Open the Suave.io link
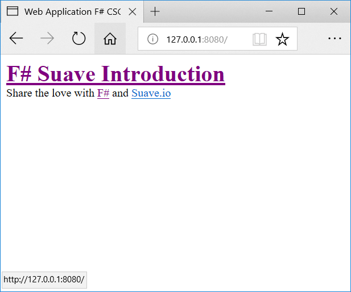The width and height of the screenshot is (351, 292). pyautogui.click(x=151, y=93)
